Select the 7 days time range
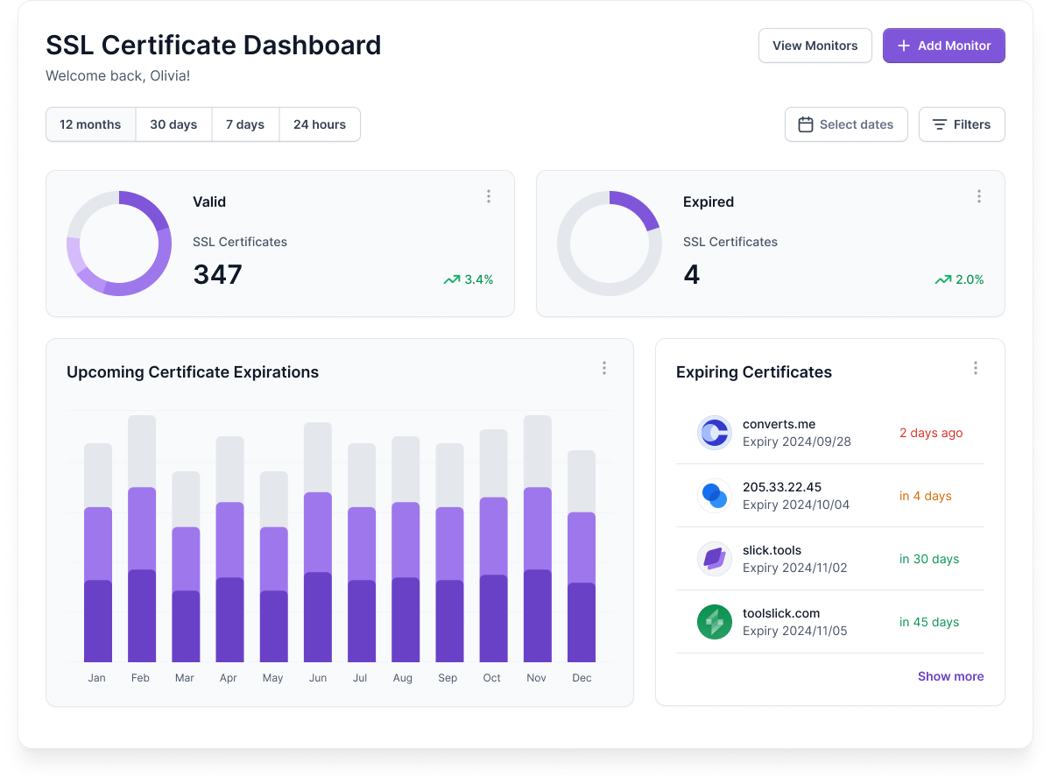Screen dimensions: 1051x784 (x=245, y=124)
